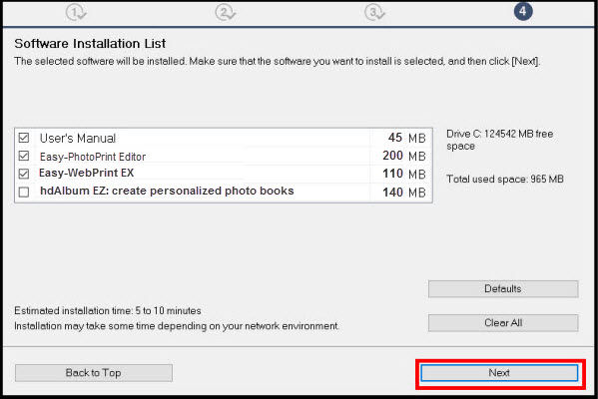
Task: Select hdAlbum EZ photo books label
Action: [x=167, y=191]
